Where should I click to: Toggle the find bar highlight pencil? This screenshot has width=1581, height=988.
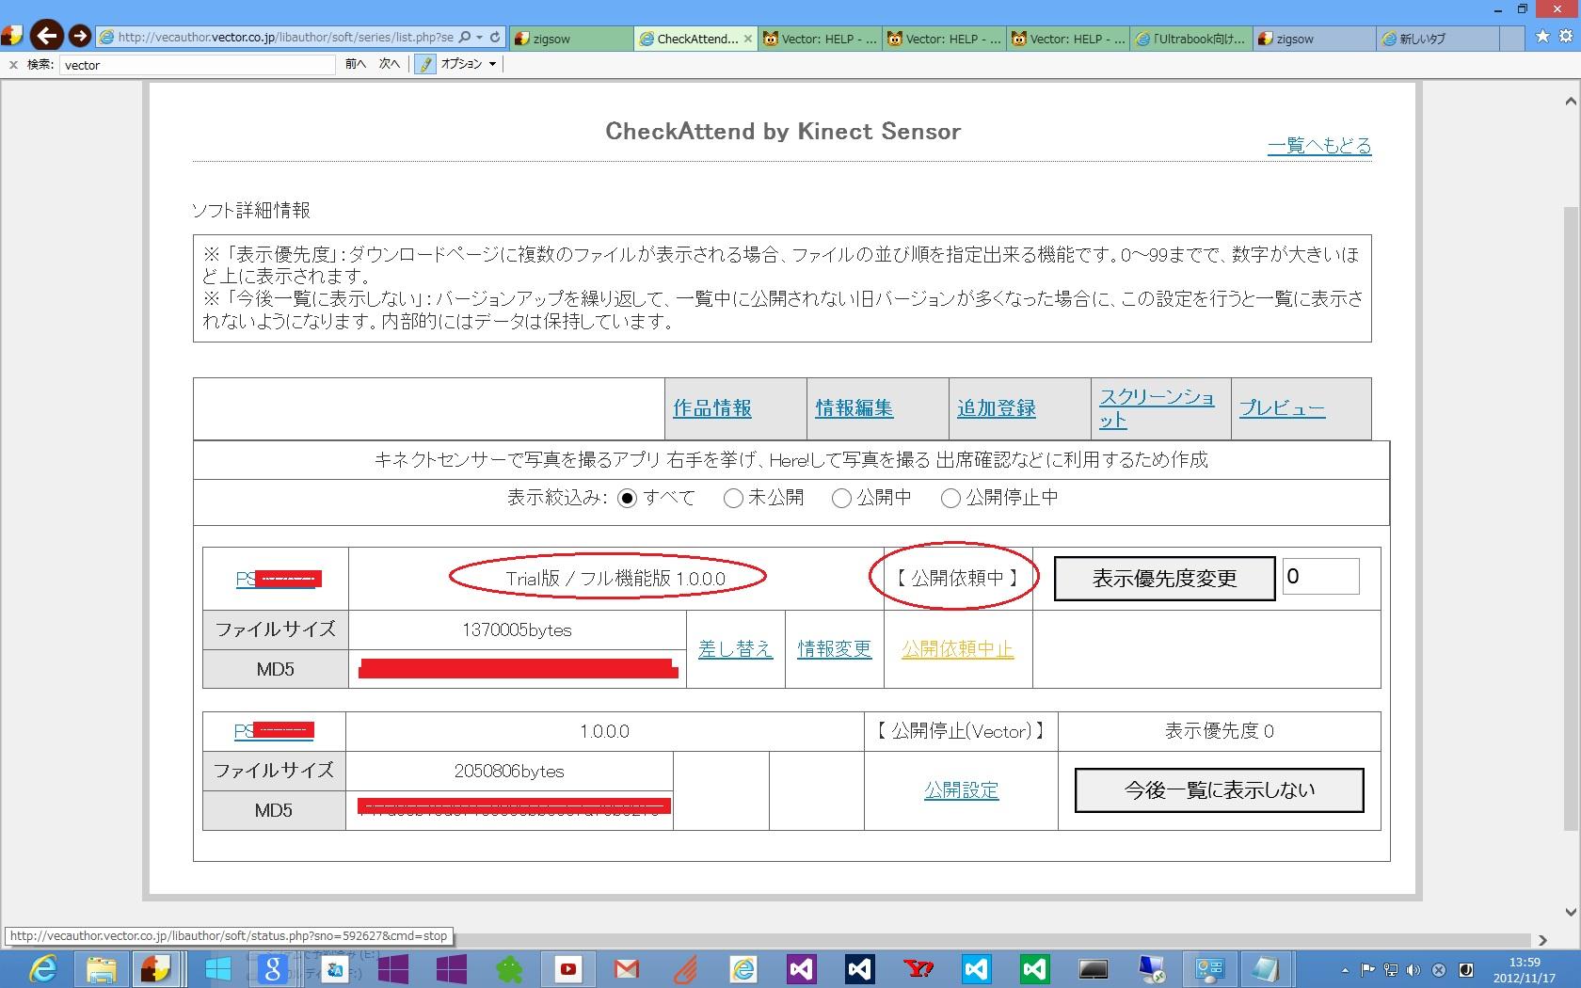tap(425, 64)
